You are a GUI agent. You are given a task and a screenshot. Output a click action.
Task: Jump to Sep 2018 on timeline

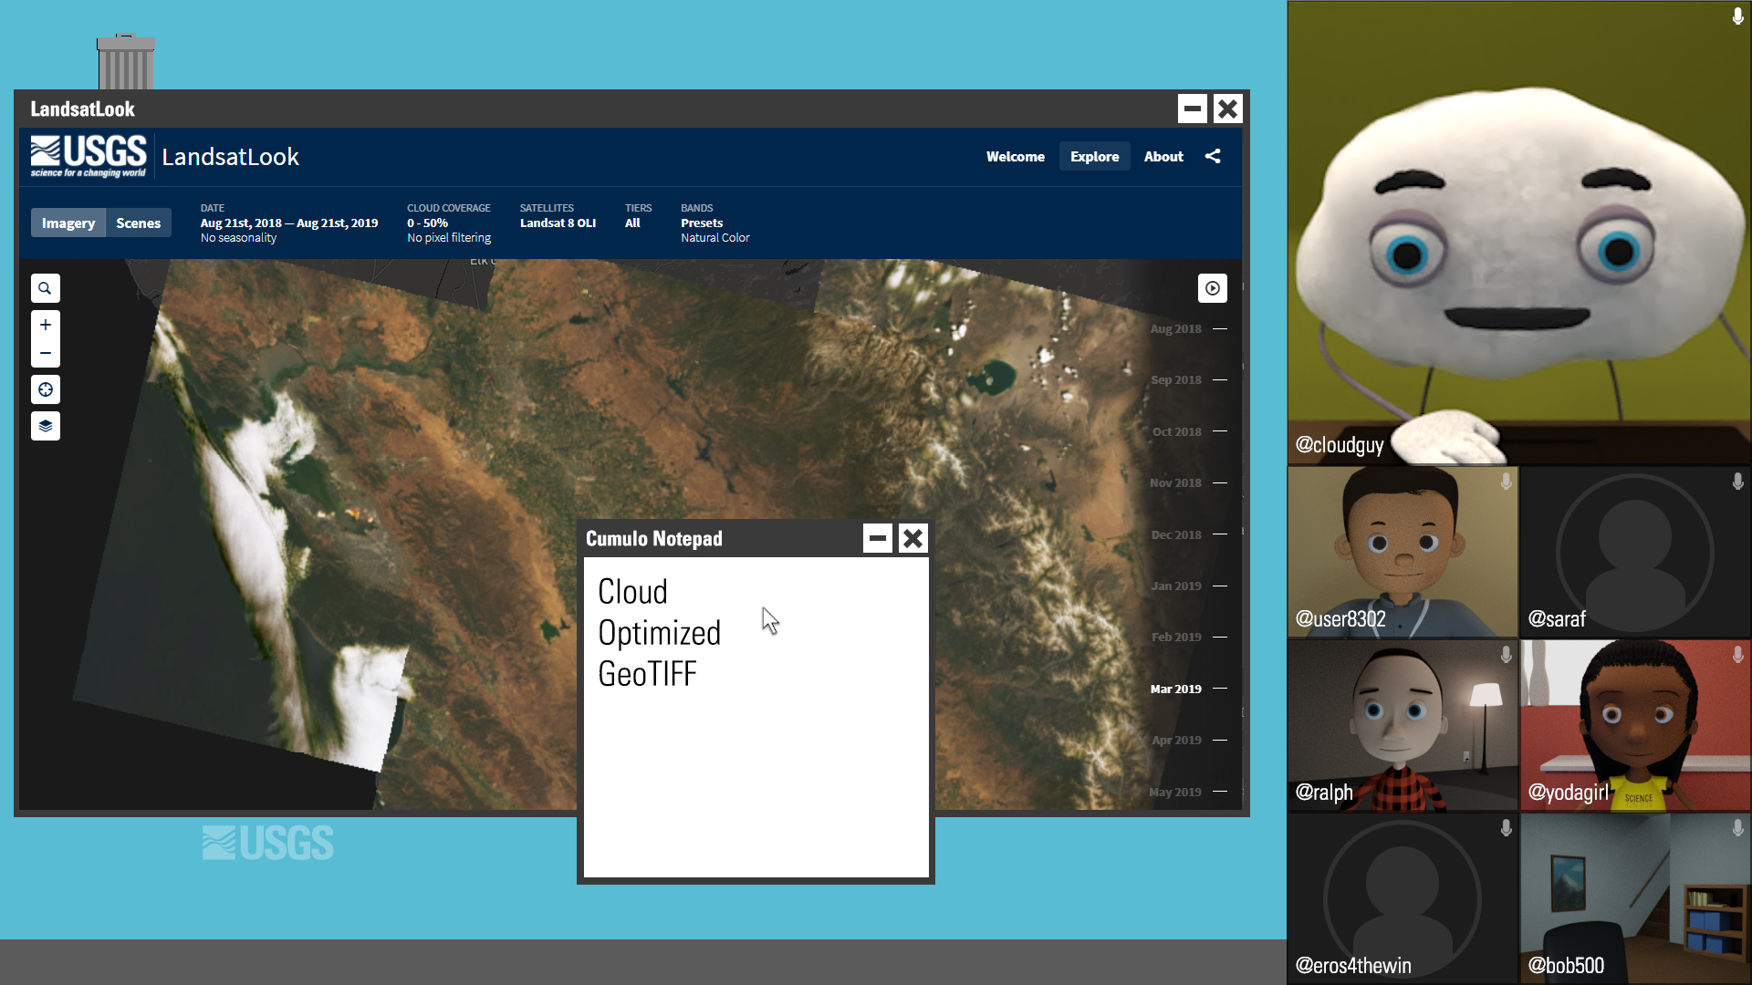point(1188,380)
